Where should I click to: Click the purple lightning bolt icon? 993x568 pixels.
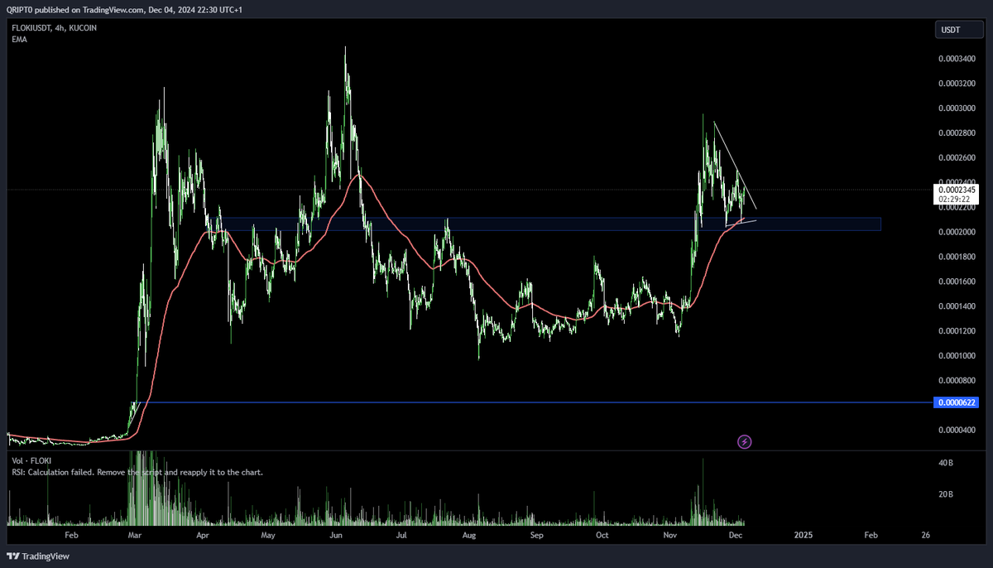pyautogui.click(x=745, y=442)
